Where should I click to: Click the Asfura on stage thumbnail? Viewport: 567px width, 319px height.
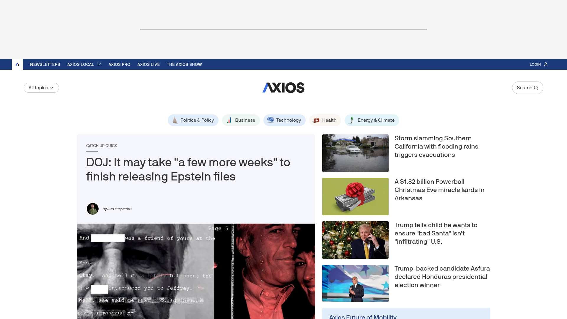[355, 283]
